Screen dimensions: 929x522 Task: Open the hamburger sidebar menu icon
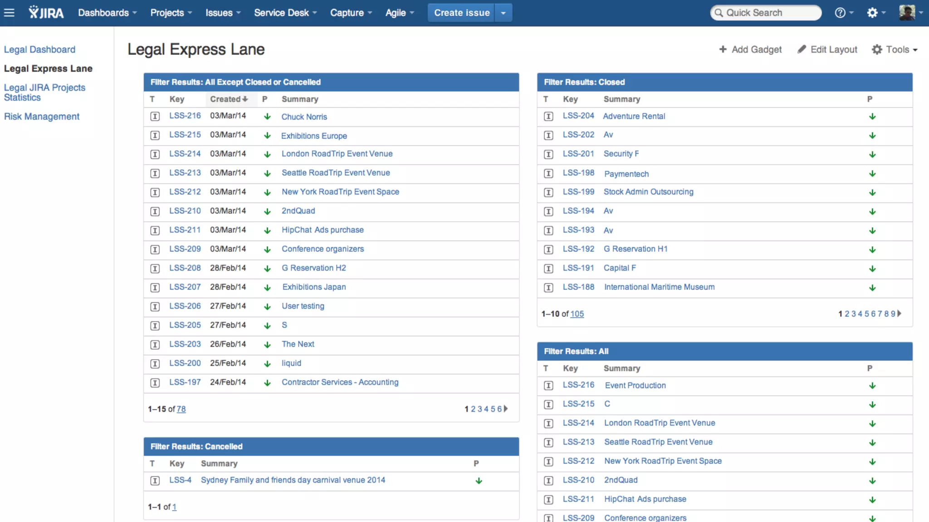point(9,13)
